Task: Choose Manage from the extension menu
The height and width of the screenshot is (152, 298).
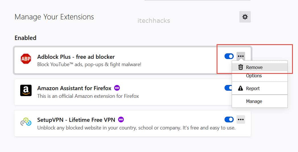Action: [x=254, y=101]
